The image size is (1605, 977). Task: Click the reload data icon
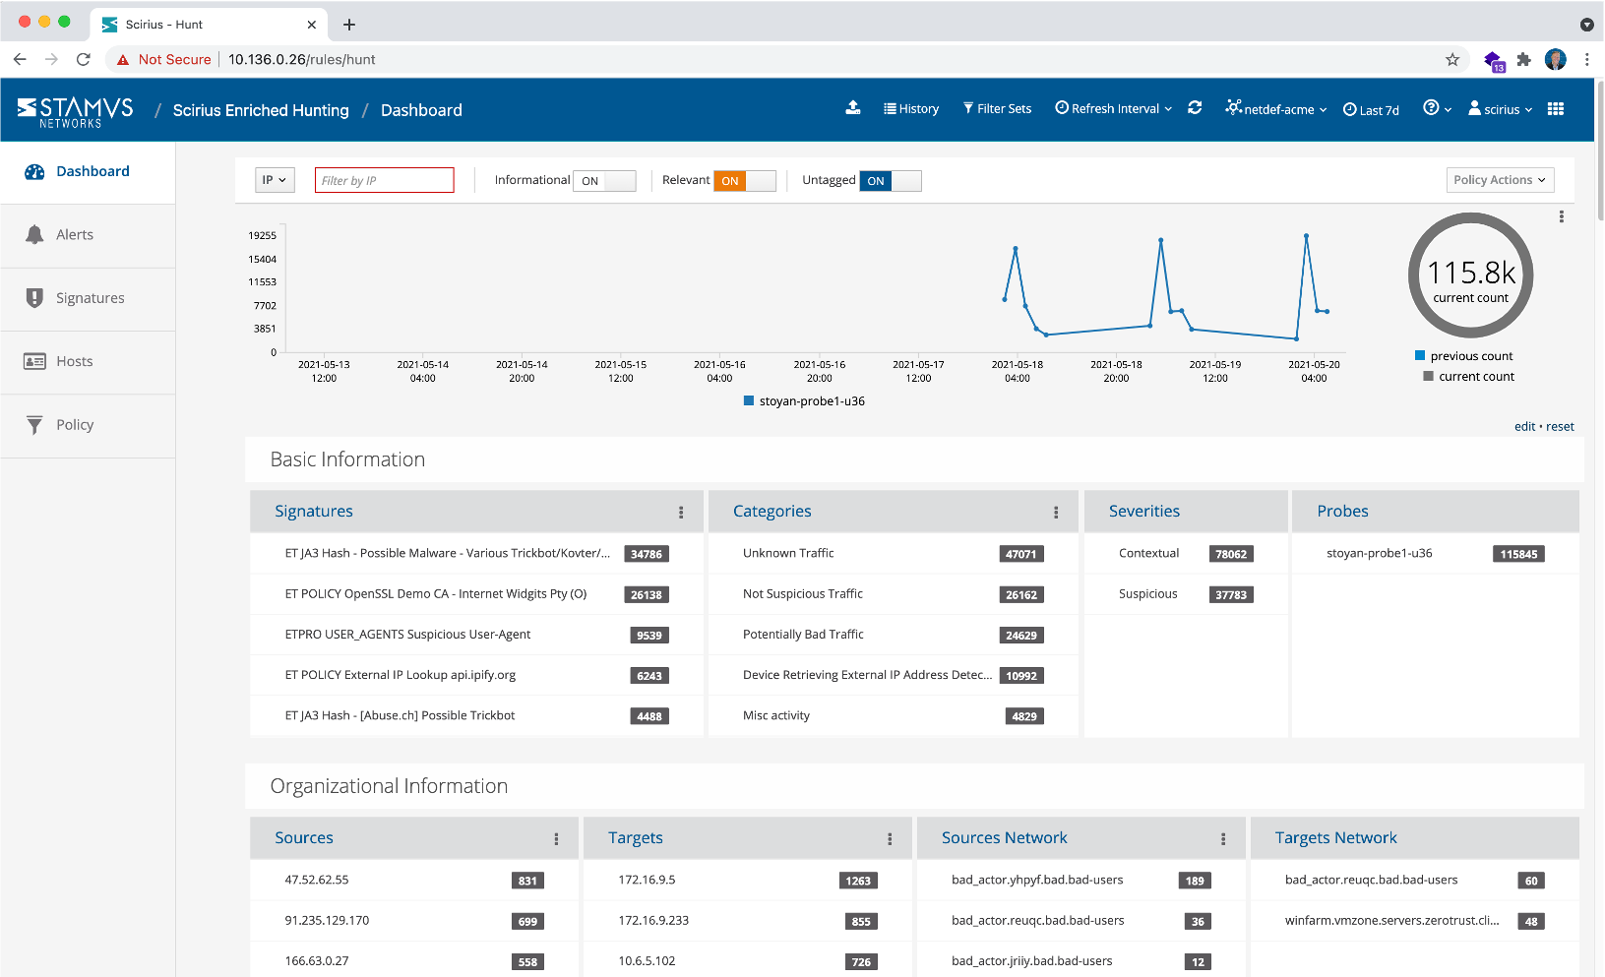[x=1195, y=108]
